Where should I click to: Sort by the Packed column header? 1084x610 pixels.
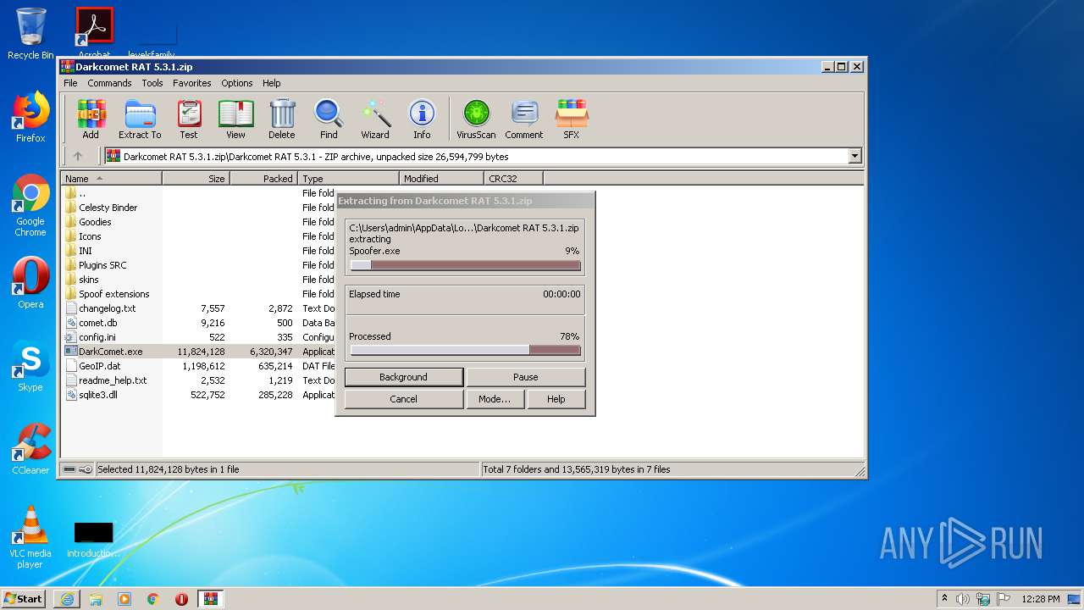pos(263,179)
